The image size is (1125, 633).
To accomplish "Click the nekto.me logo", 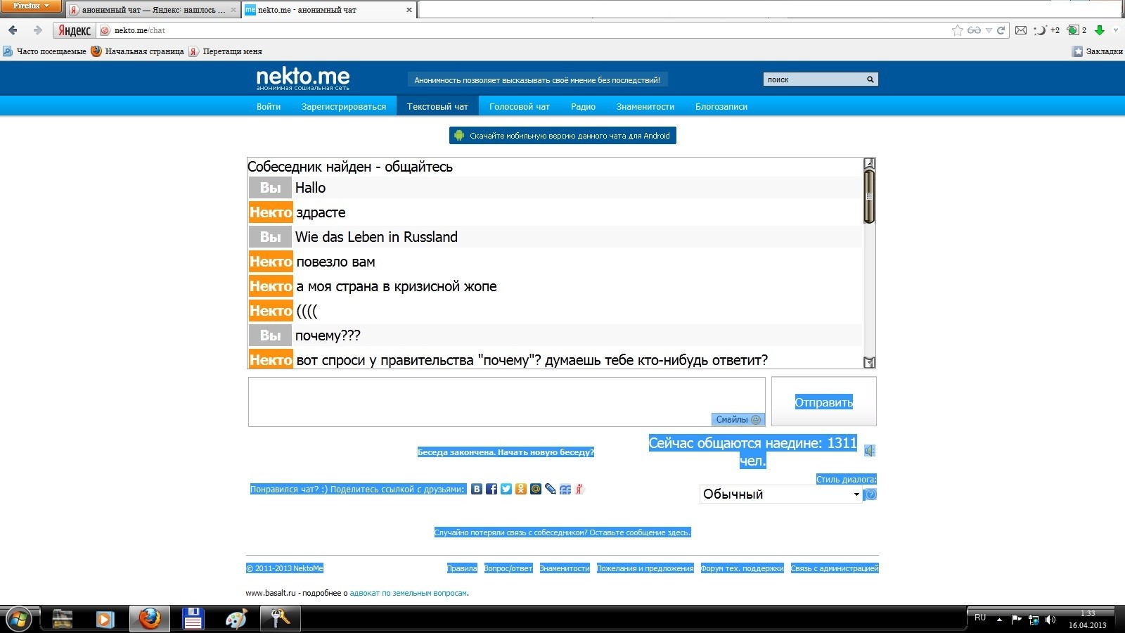I will click(x=303, y=78).
